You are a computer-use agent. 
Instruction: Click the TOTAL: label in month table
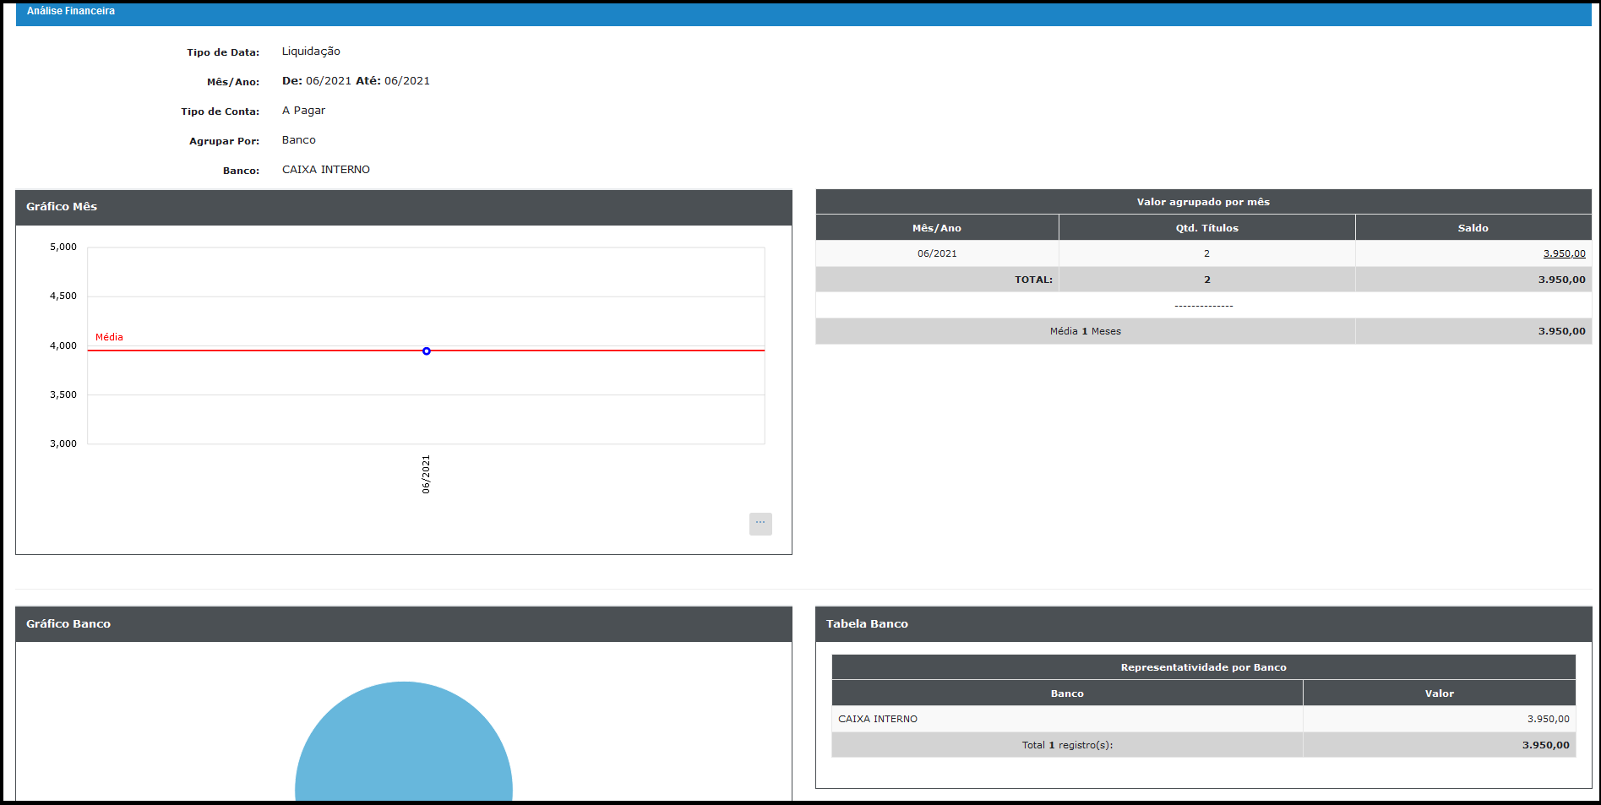click(x=1033, y=280)
